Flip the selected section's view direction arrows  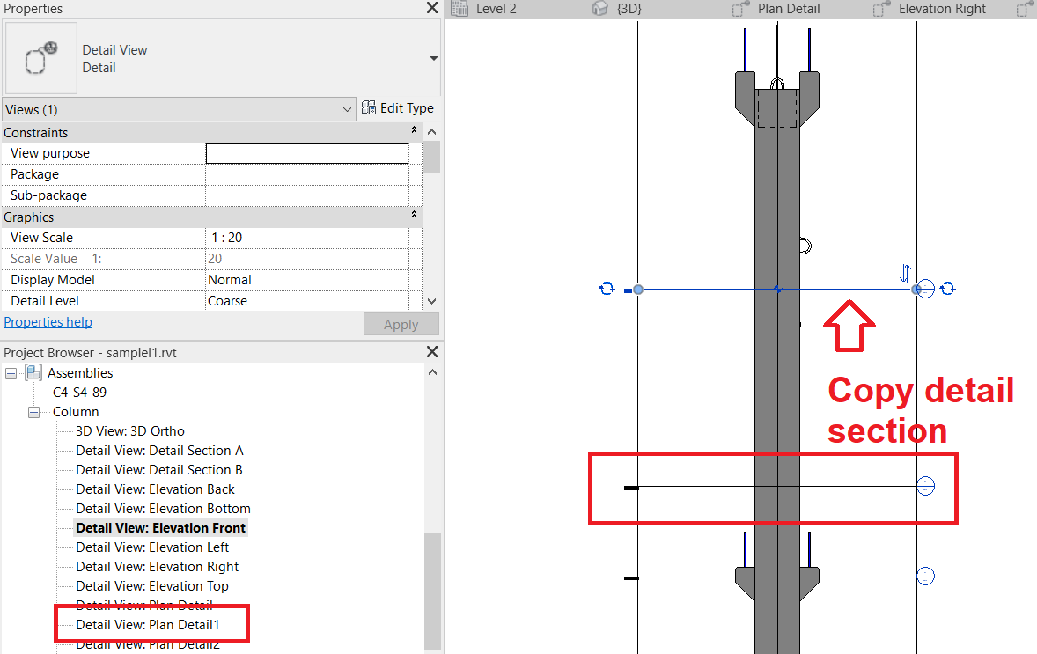click(904, 273)
